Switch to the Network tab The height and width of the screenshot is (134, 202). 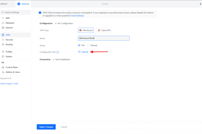(23, 4)
